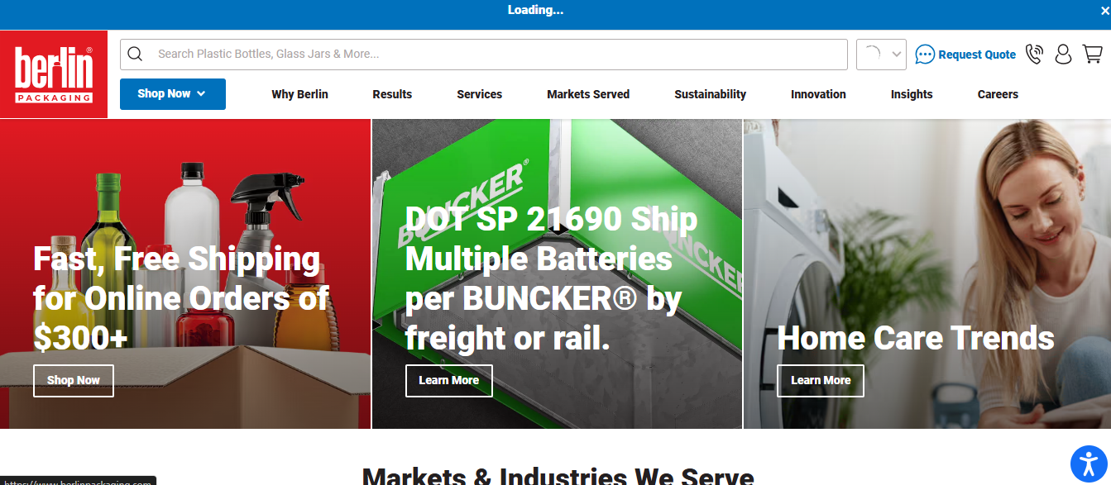Click Learn More under Home Care Trends
The image size is (1111, 485).
coord(820,380)
